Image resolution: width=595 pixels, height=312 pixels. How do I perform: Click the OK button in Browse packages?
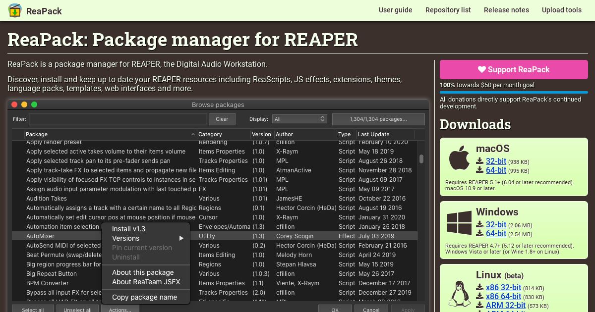pyautogui.click(x=335, y=309)
